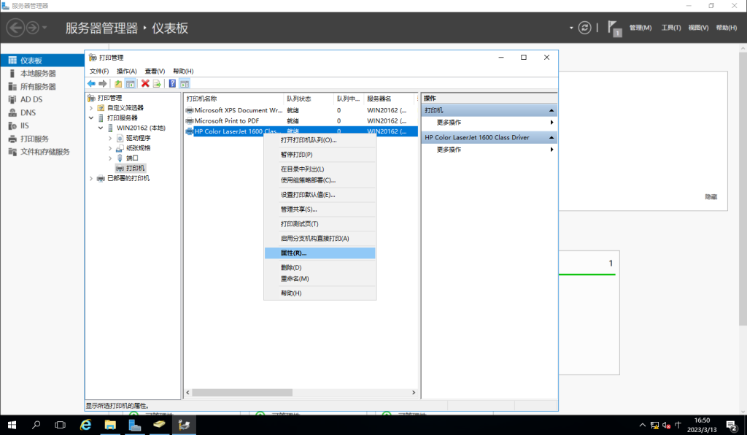Click the blue question mark help toolbar icon
The width and height of the screenshot is (747, 435).
tap(172, 84)
